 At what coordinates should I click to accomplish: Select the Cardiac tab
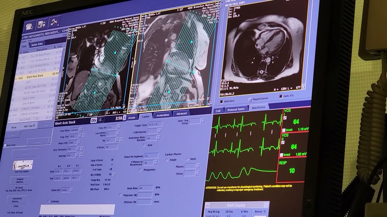coord(146,116)
